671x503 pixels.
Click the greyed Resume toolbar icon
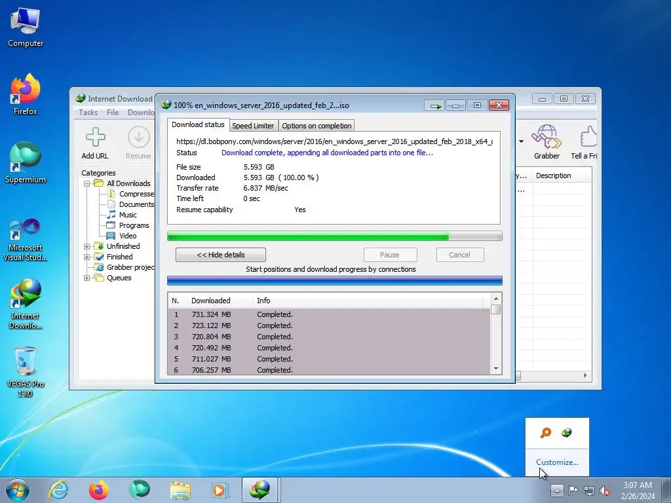[x=138, y=138]
